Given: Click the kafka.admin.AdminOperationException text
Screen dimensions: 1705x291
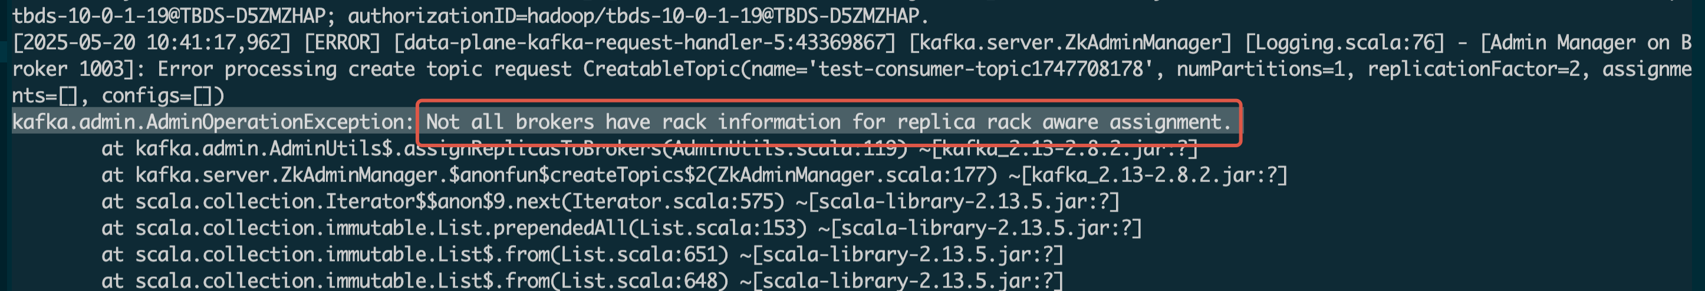Looking at the screenshot, I should click(212, 123).
